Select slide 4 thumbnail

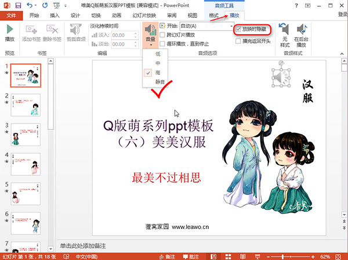26,164
